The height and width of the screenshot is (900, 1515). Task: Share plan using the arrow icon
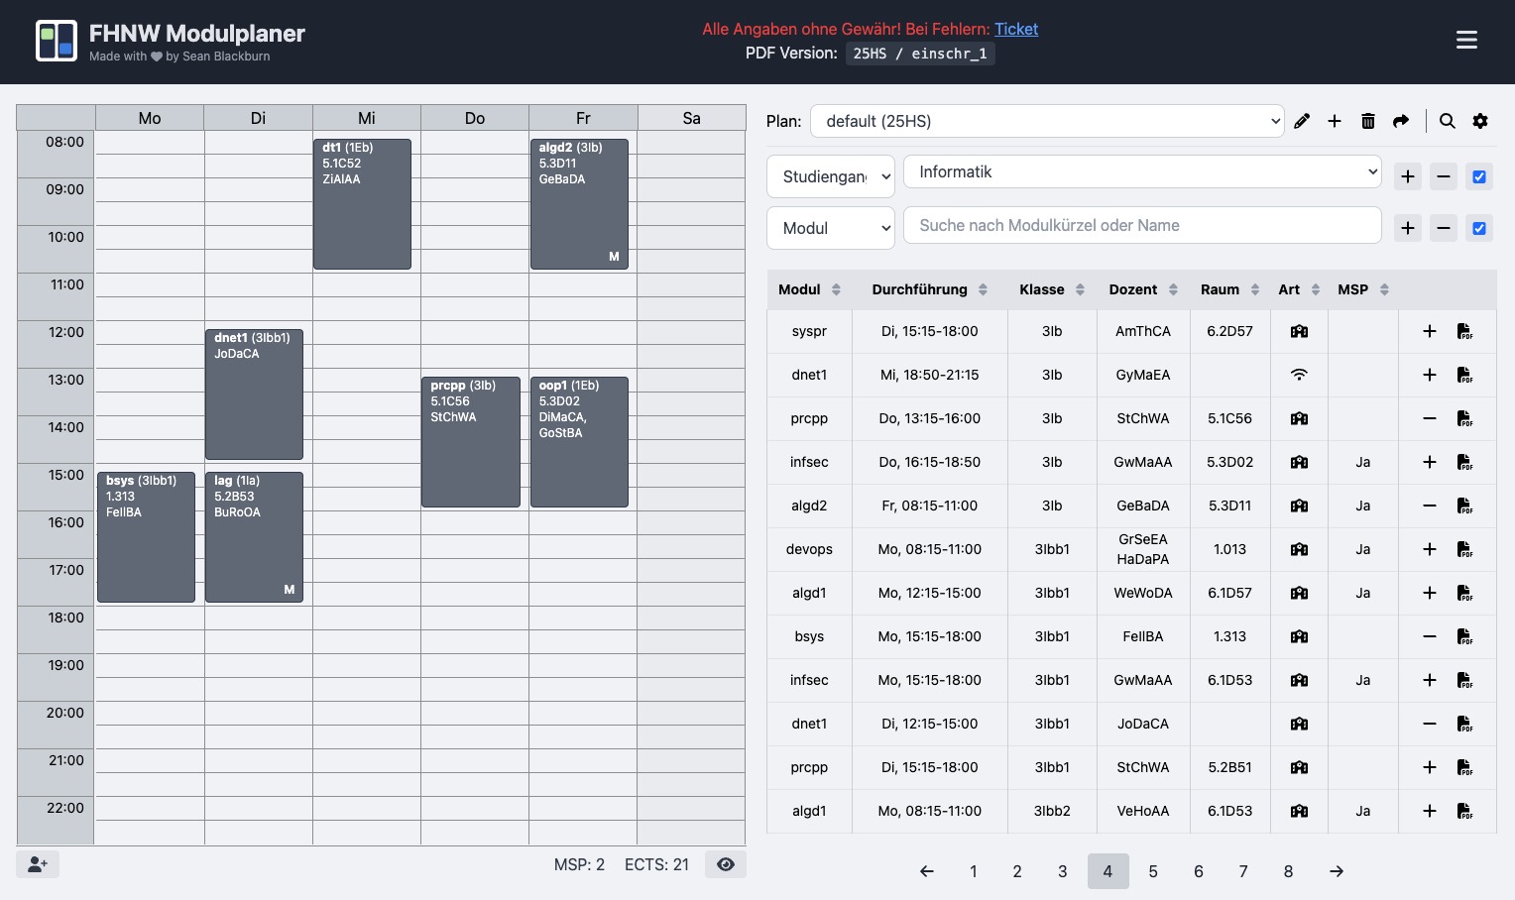(1401, 121)
